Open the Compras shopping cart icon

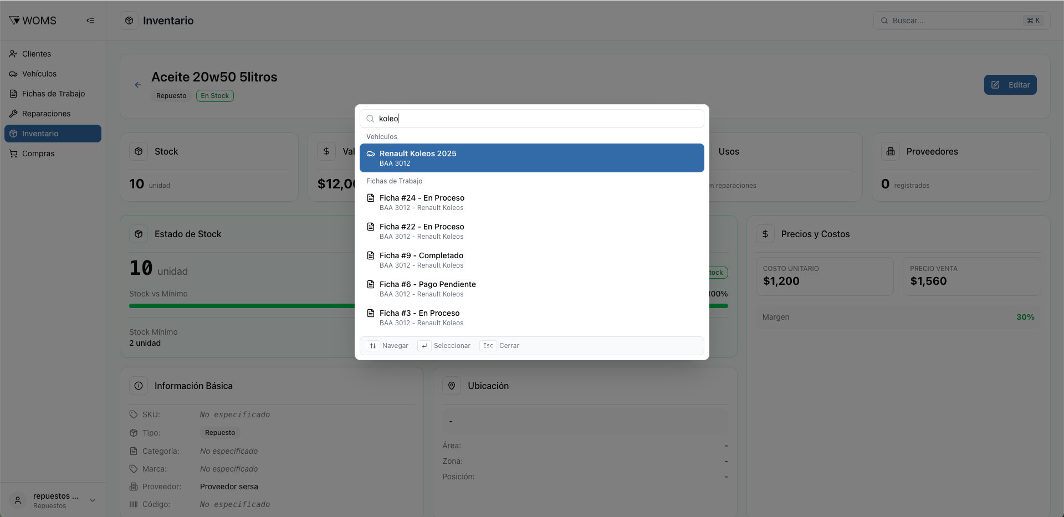click(x=14, y=153)
